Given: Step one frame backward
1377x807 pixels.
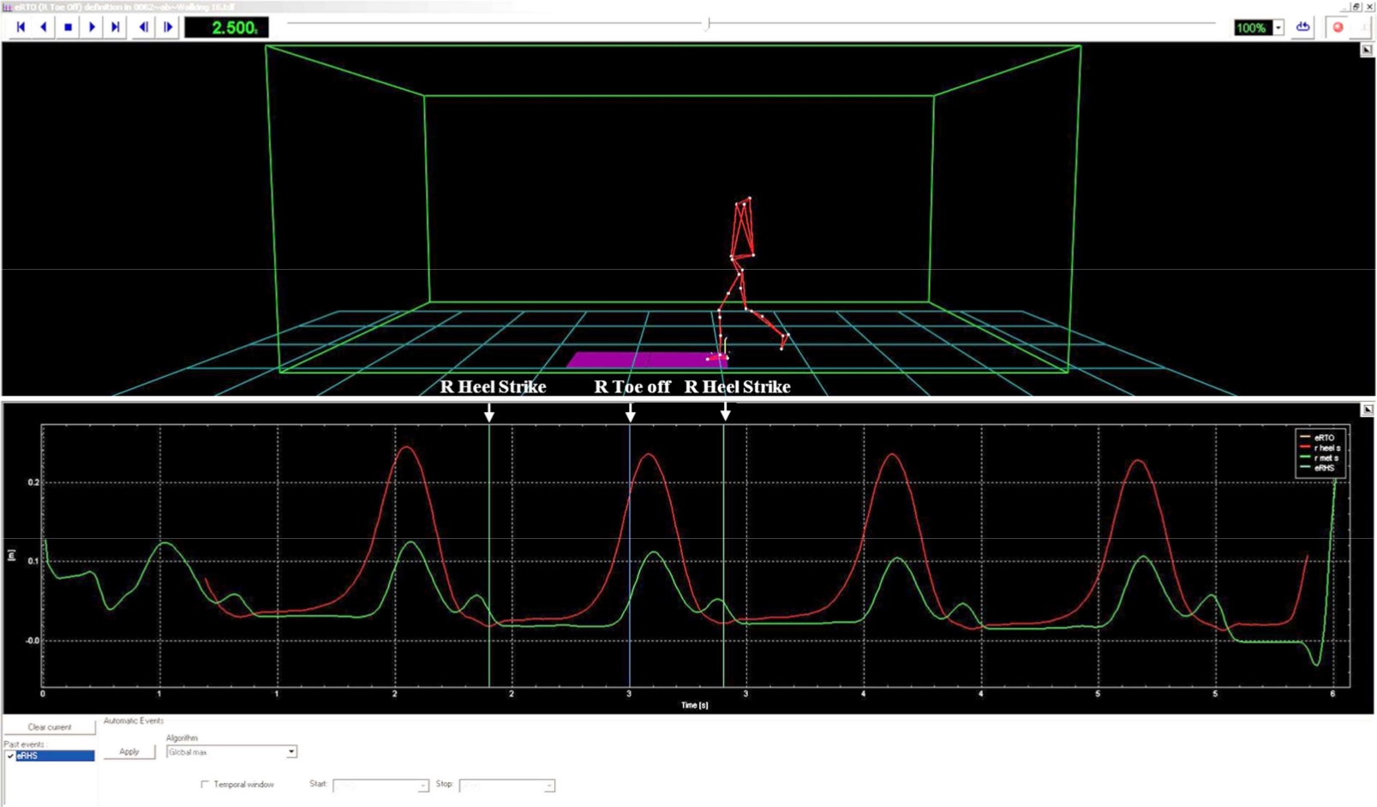Looking at the screenshot, I should [x=144, y=27].
